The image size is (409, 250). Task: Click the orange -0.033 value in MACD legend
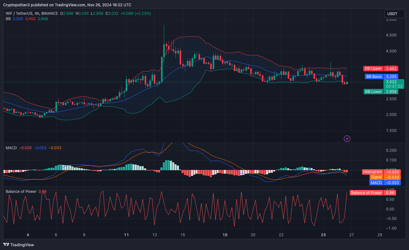pos(55,148)
